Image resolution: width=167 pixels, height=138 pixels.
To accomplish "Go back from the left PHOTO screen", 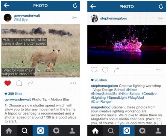I will click(7, 5).
